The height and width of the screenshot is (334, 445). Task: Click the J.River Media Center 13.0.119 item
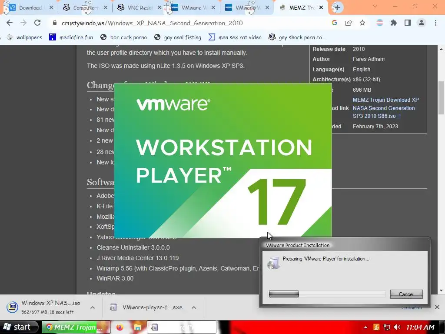pyautogui.click(x=138, y=258)
